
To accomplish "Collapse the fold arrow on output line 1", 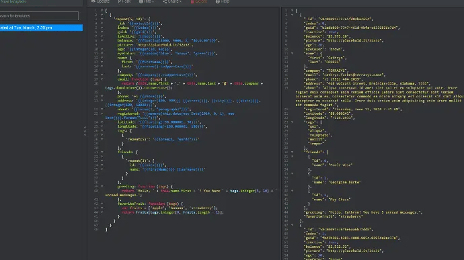I will (x=292, y=10).
